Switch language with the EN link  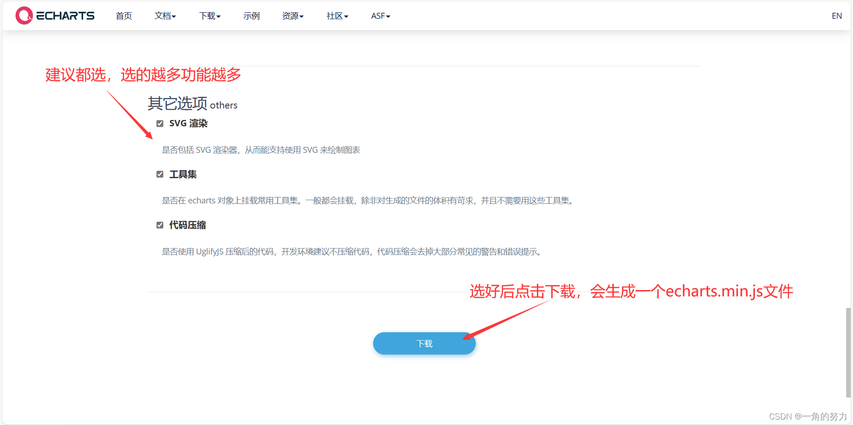pyautogui.click(x=837, y=16)
